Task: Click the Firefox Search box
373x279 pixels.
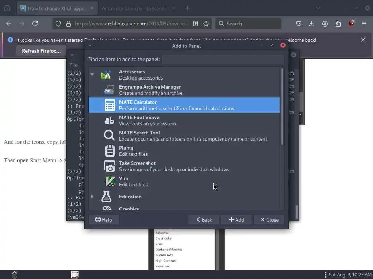Action: coord(248,24)
